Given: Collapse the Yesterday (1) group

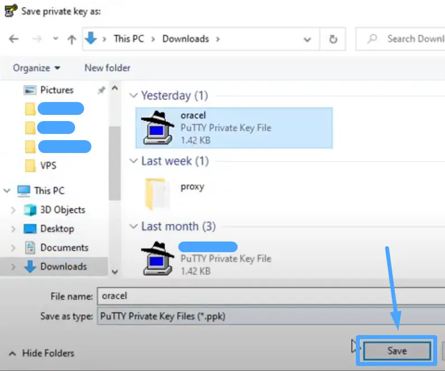Looking at the screenshot, I should click(133, 95).
